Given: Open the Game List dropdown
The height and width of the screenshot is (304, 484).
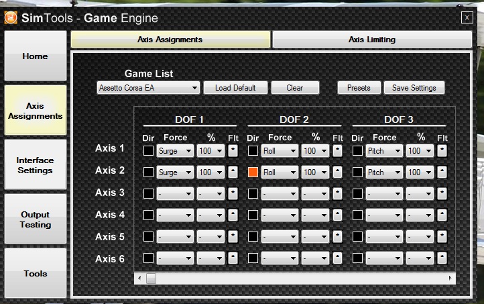Looking at the screenshot, I should (148, 88).
